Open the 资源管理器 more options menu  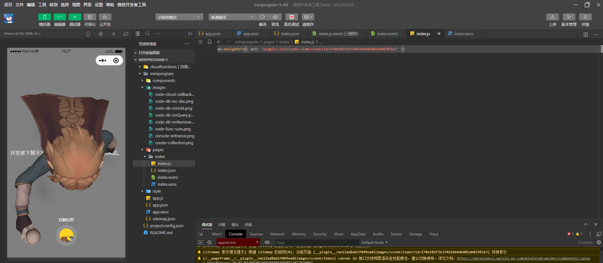[187, 44]
